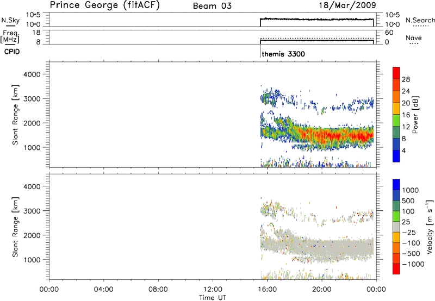Click the 'Prince George (fitACF)' plot title
435x301 pixels.
coord(105,5)
